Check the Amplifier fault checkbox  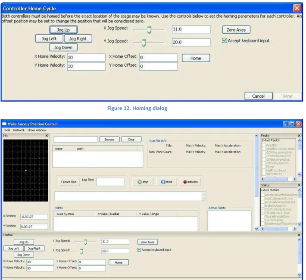pyautogui.click(x=264, y=145)
